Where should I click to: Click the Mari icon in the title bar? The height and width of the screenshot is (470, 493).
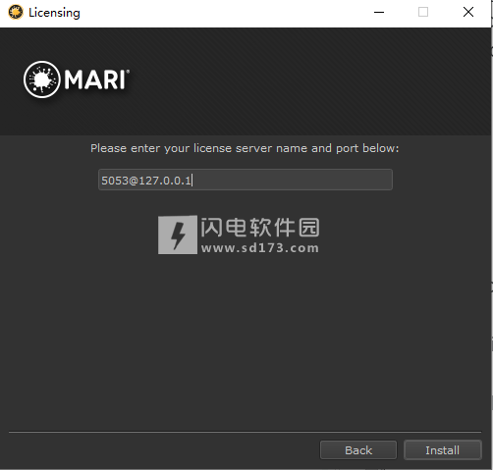pyautogui.click(x=16, y=13)
